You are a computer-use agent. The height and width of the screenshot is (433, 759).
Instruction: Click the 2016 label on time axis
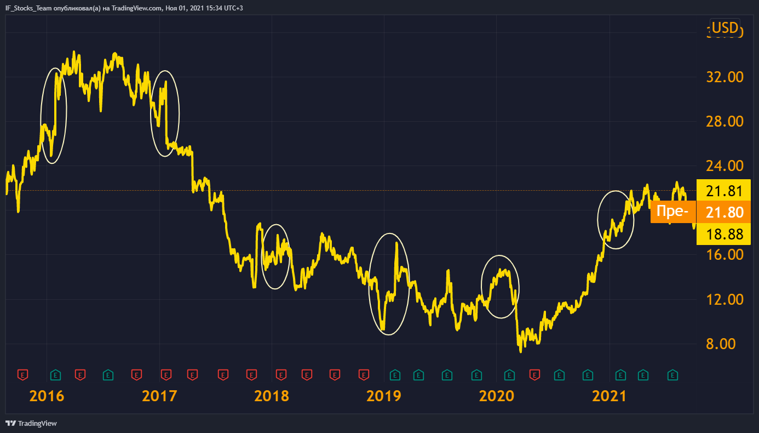47,396
